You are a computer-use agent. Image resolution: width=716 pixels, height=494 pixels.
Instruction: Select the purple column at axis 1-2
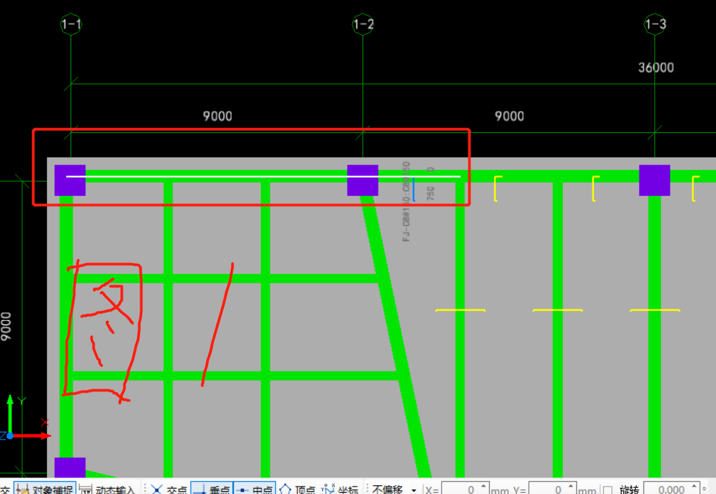[x=362, y=181]
